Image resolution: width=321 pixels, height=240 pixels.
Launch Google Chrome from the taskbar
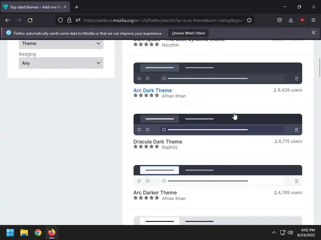[38, 232]
